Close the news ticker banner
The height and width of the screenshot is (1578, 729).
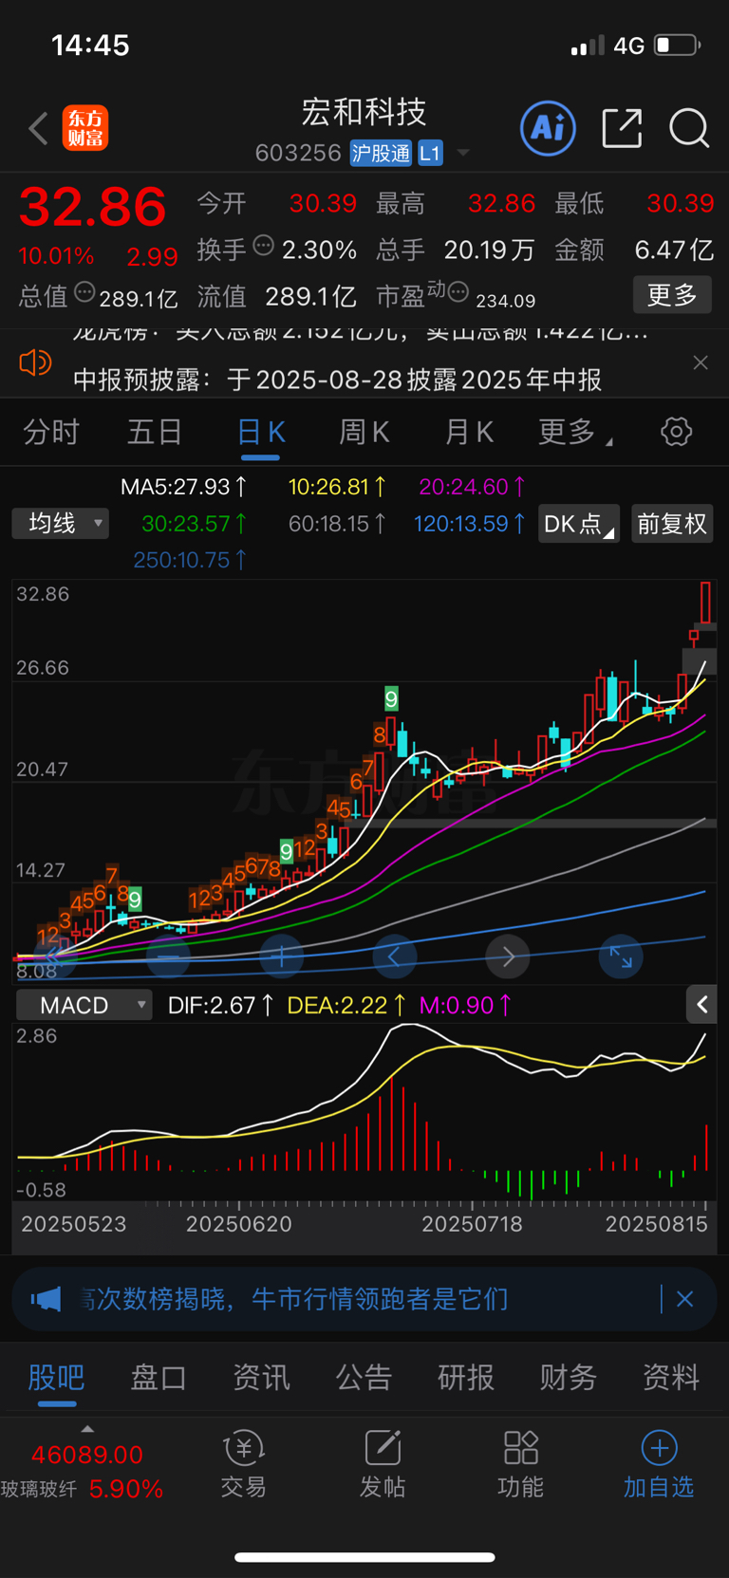click(701, 362)
